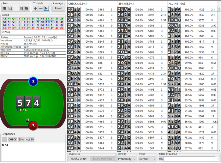221x163 pixels.
Task: Toggle the 2 of hearts board card
Action: (62, 28)
